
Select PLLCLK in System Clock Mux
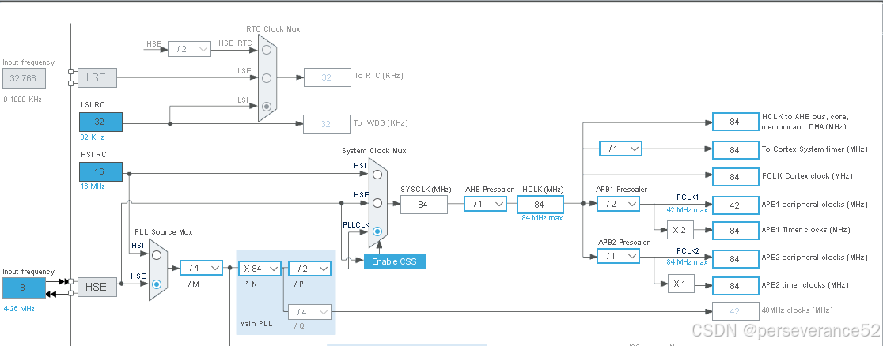click(377, 231)
